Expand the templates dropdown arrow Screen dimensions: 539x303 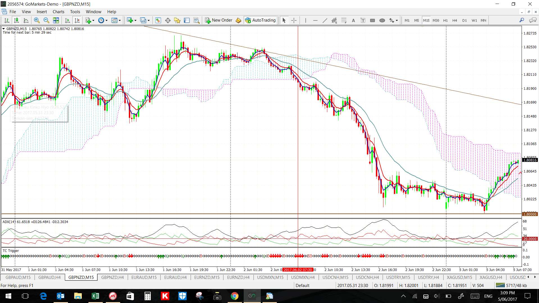(x=120, y=20)
